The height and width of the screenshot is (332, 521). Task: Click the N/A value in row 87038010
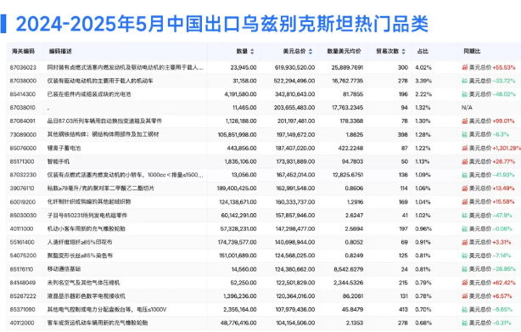(467, 108)
